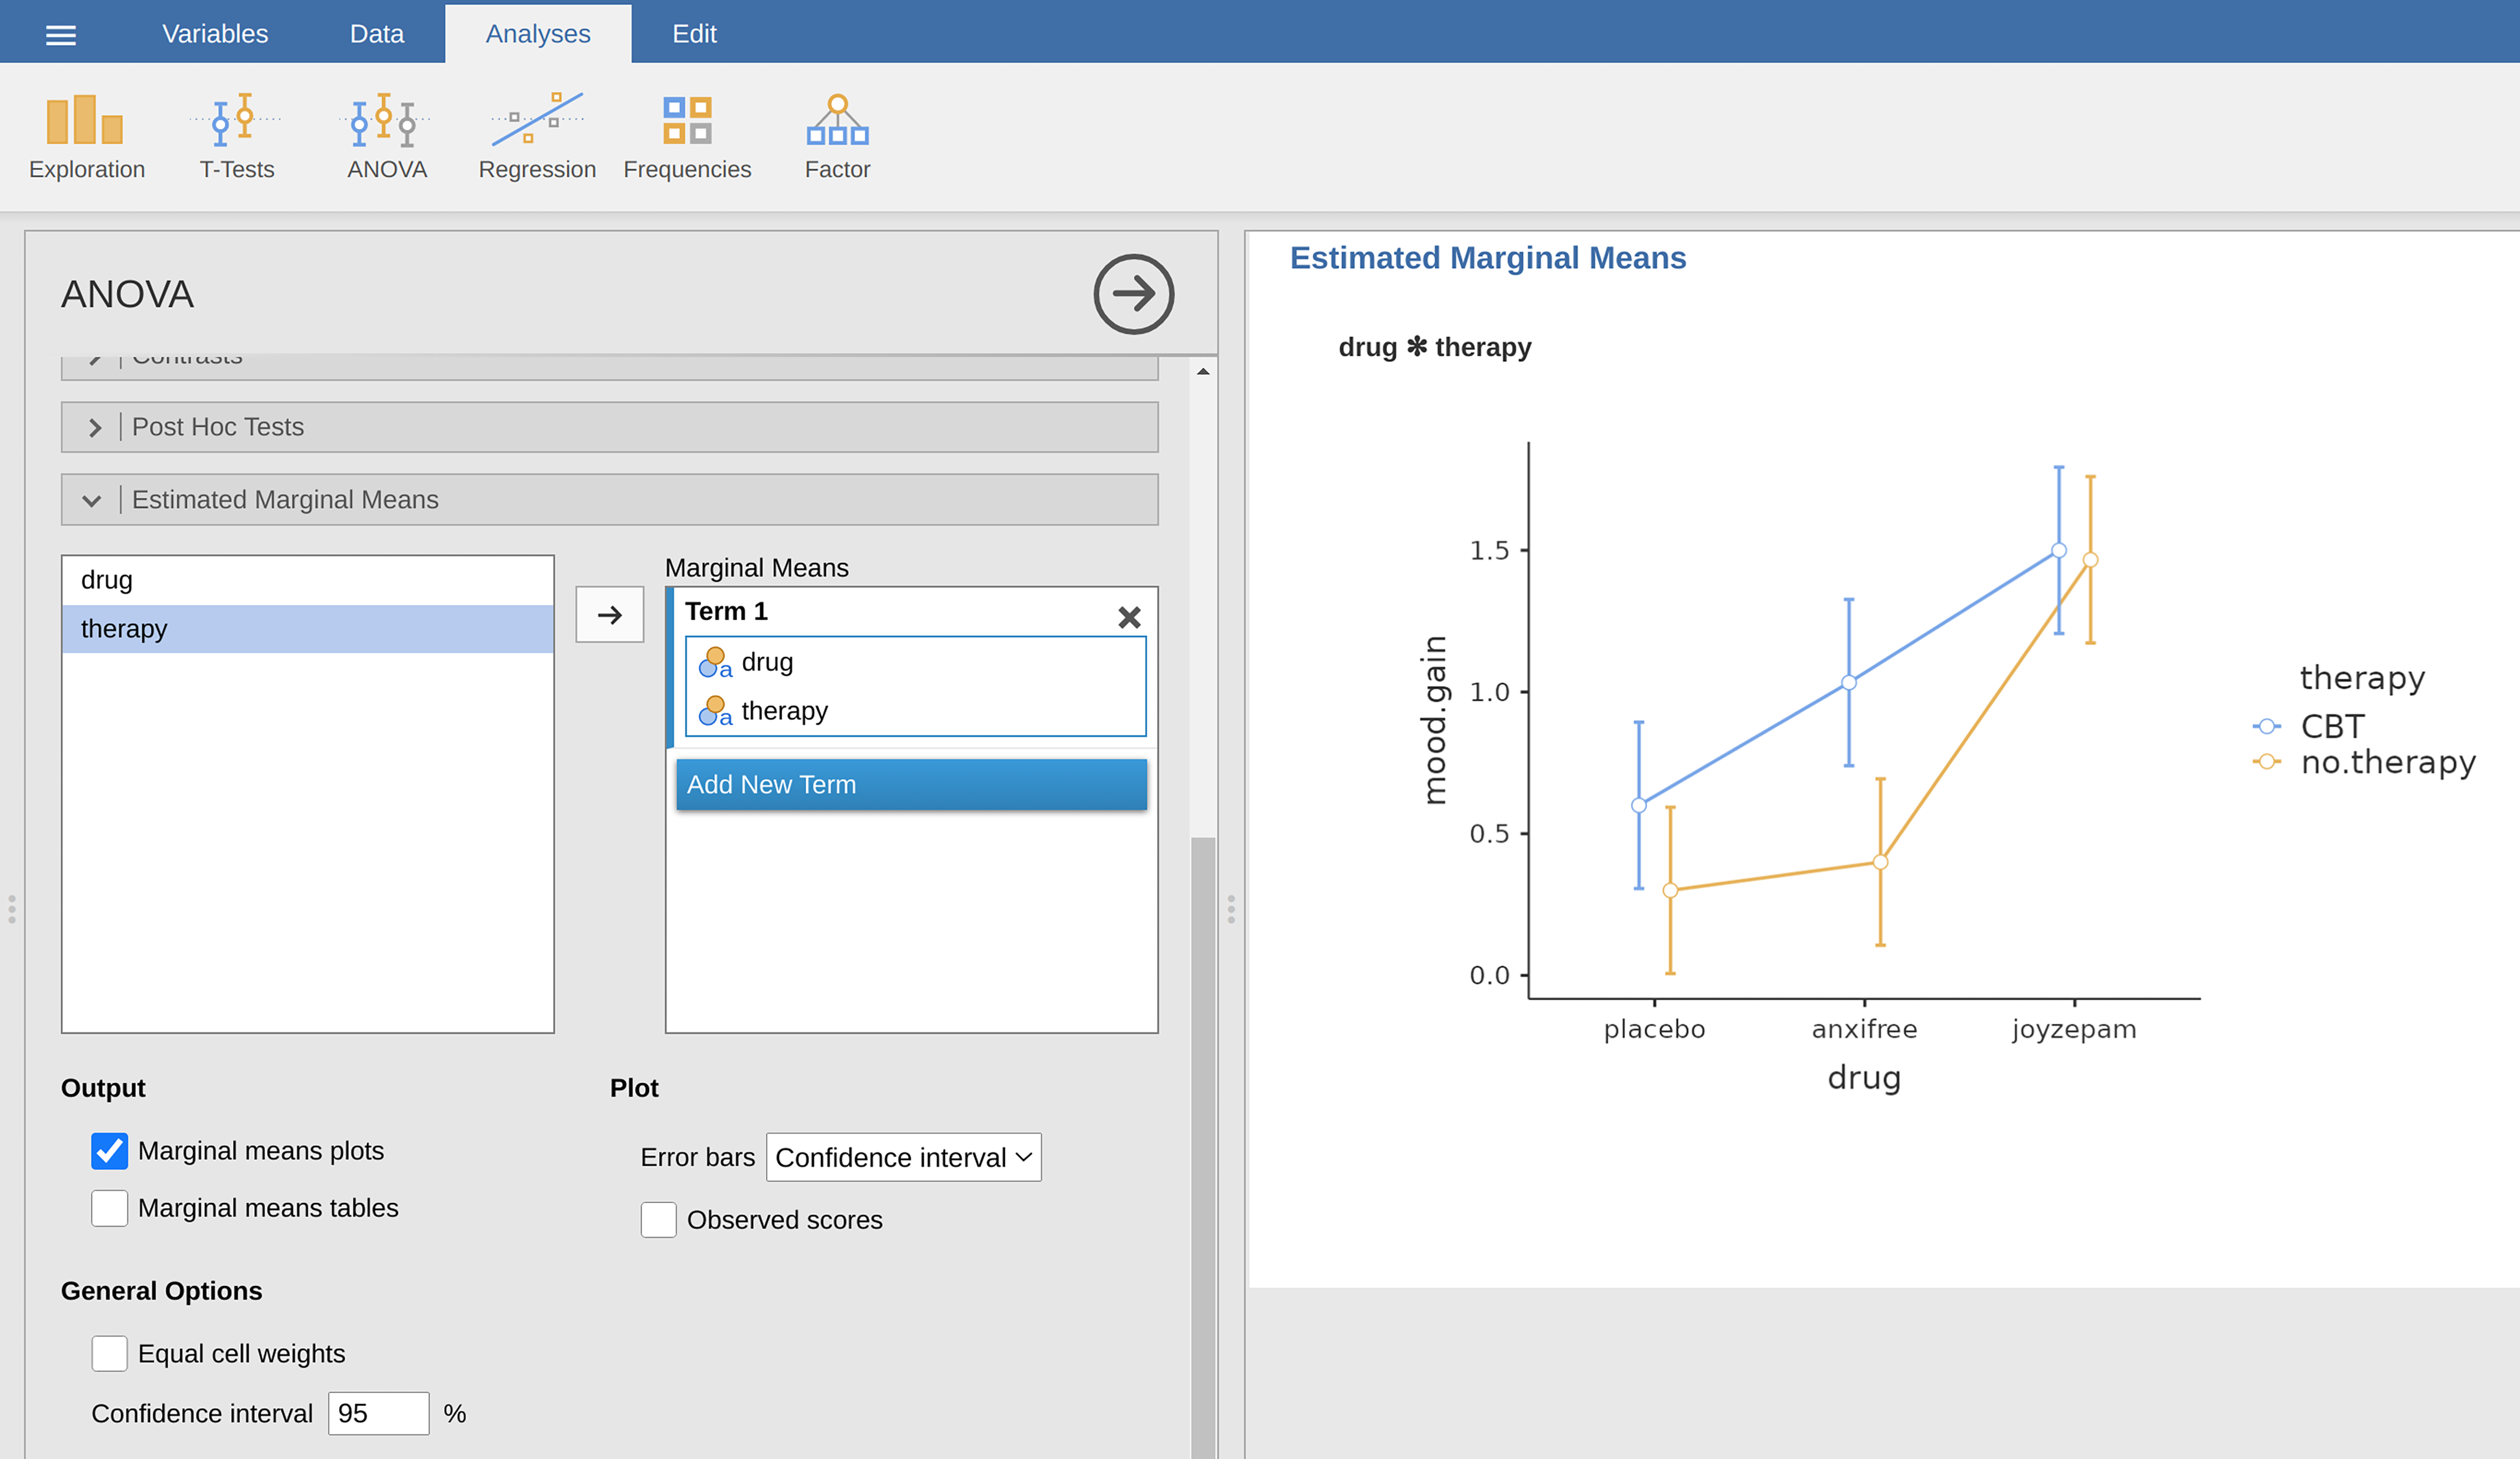
Task: Enable Equal cell weights
Action: point(109,1353)
